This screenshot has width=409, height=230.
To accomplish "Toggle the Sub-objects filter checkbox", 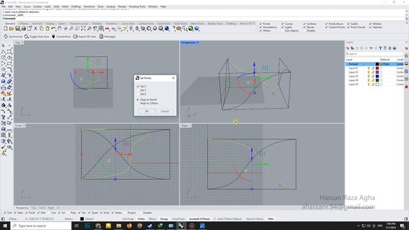I will click(x=282, y=31).
